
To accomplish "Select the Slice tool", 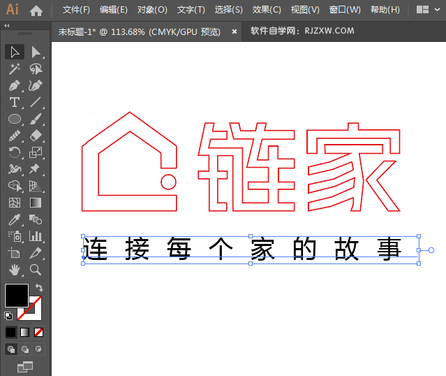I will [36, 253].
